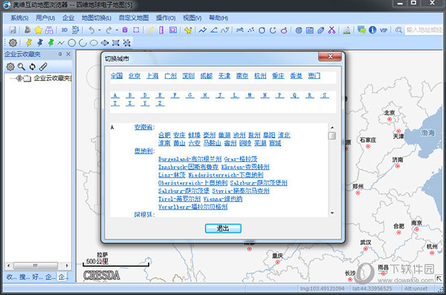Toggle pin on the 企业云收藏夹 panel
Image resolution: width=446 pixels, height=295 pixels.
pyautogui.click(x=60, y=54)
